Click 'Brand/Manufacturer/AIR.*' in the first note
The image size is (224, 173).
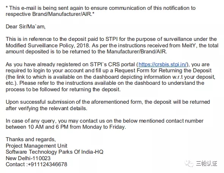(63, 14)
